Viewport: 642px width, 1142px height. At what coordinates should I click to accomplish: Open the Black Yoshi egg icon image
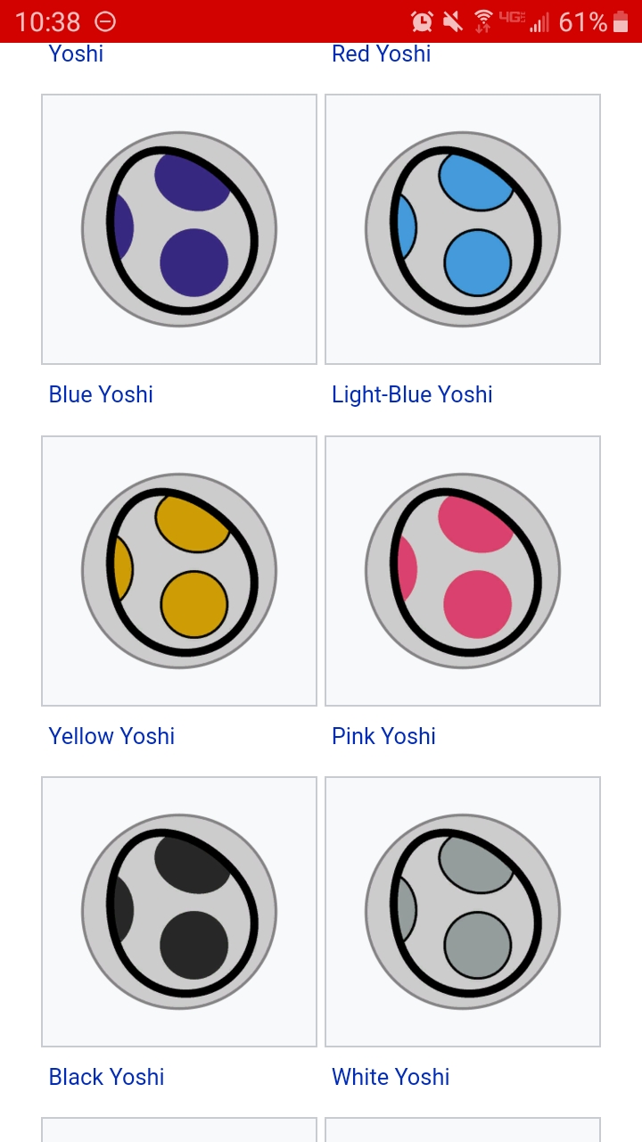coord(179,912)
